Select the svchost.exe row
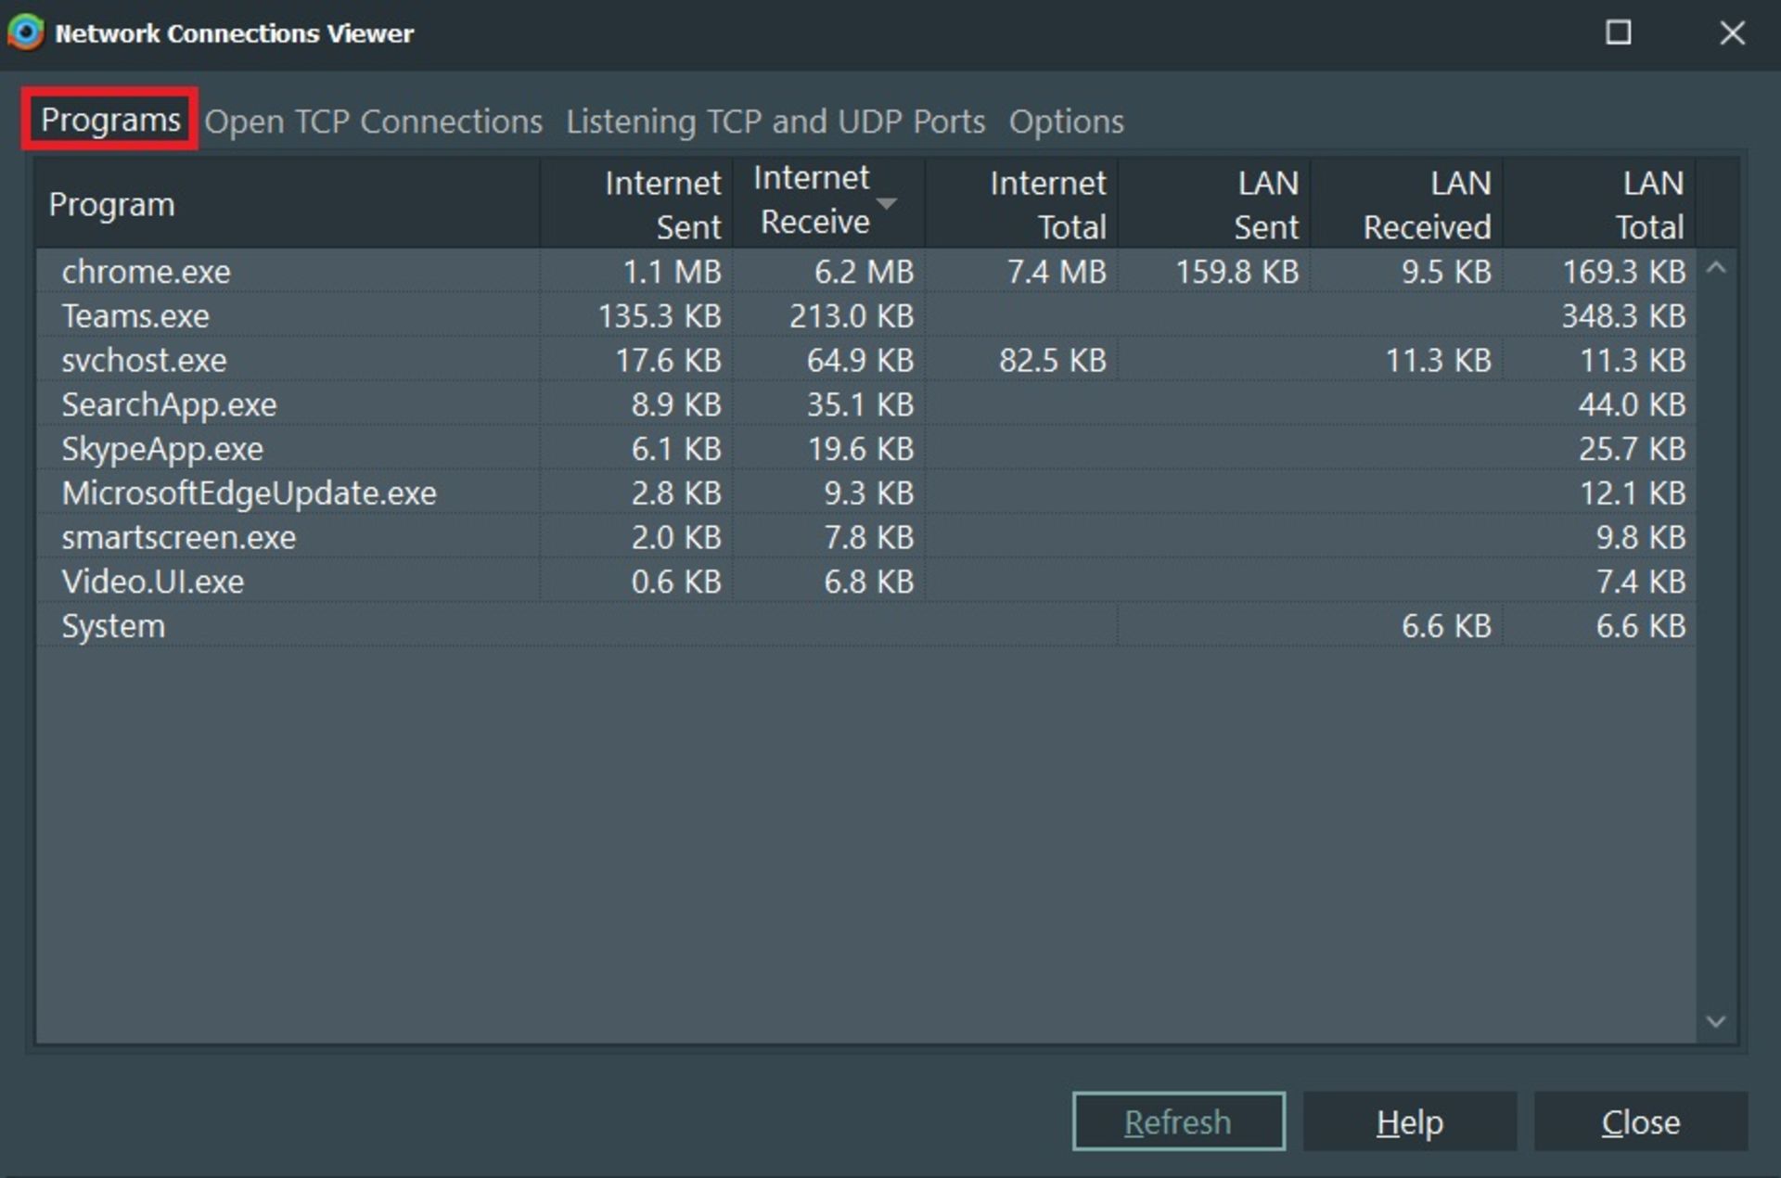 pos(866,360)
